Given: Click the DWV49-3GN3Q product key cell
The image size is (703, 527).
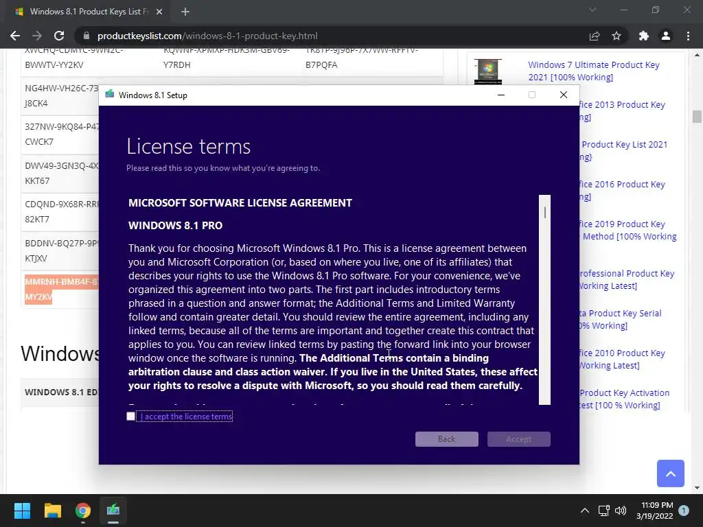Looking at the screenshot, I should (62, 173).
